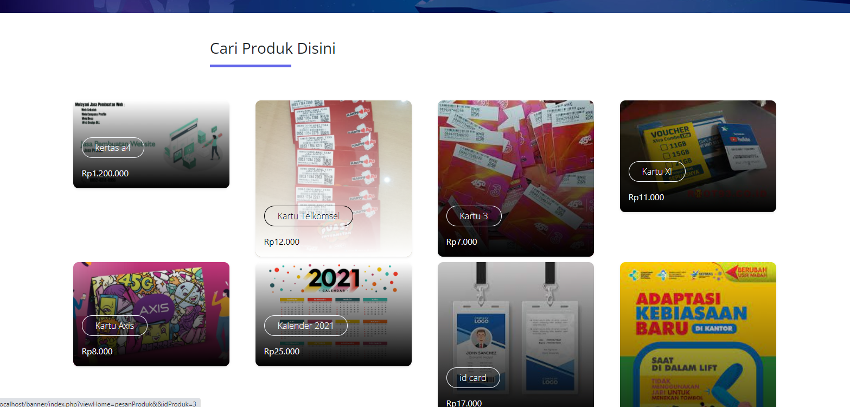This screenshot has width=850, height=407.
Task: Open the Adaptasi Kebiasaan Baru poster
Action: tap(698, 335)
